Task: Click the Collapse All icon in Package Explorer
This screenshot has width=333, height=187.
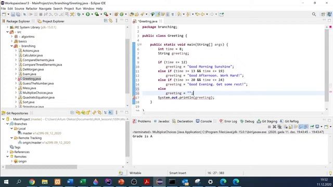Action: [106, 21]
